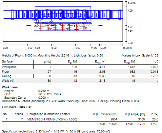
Task: Select the Floor row label
Action: tap(5, 72)
